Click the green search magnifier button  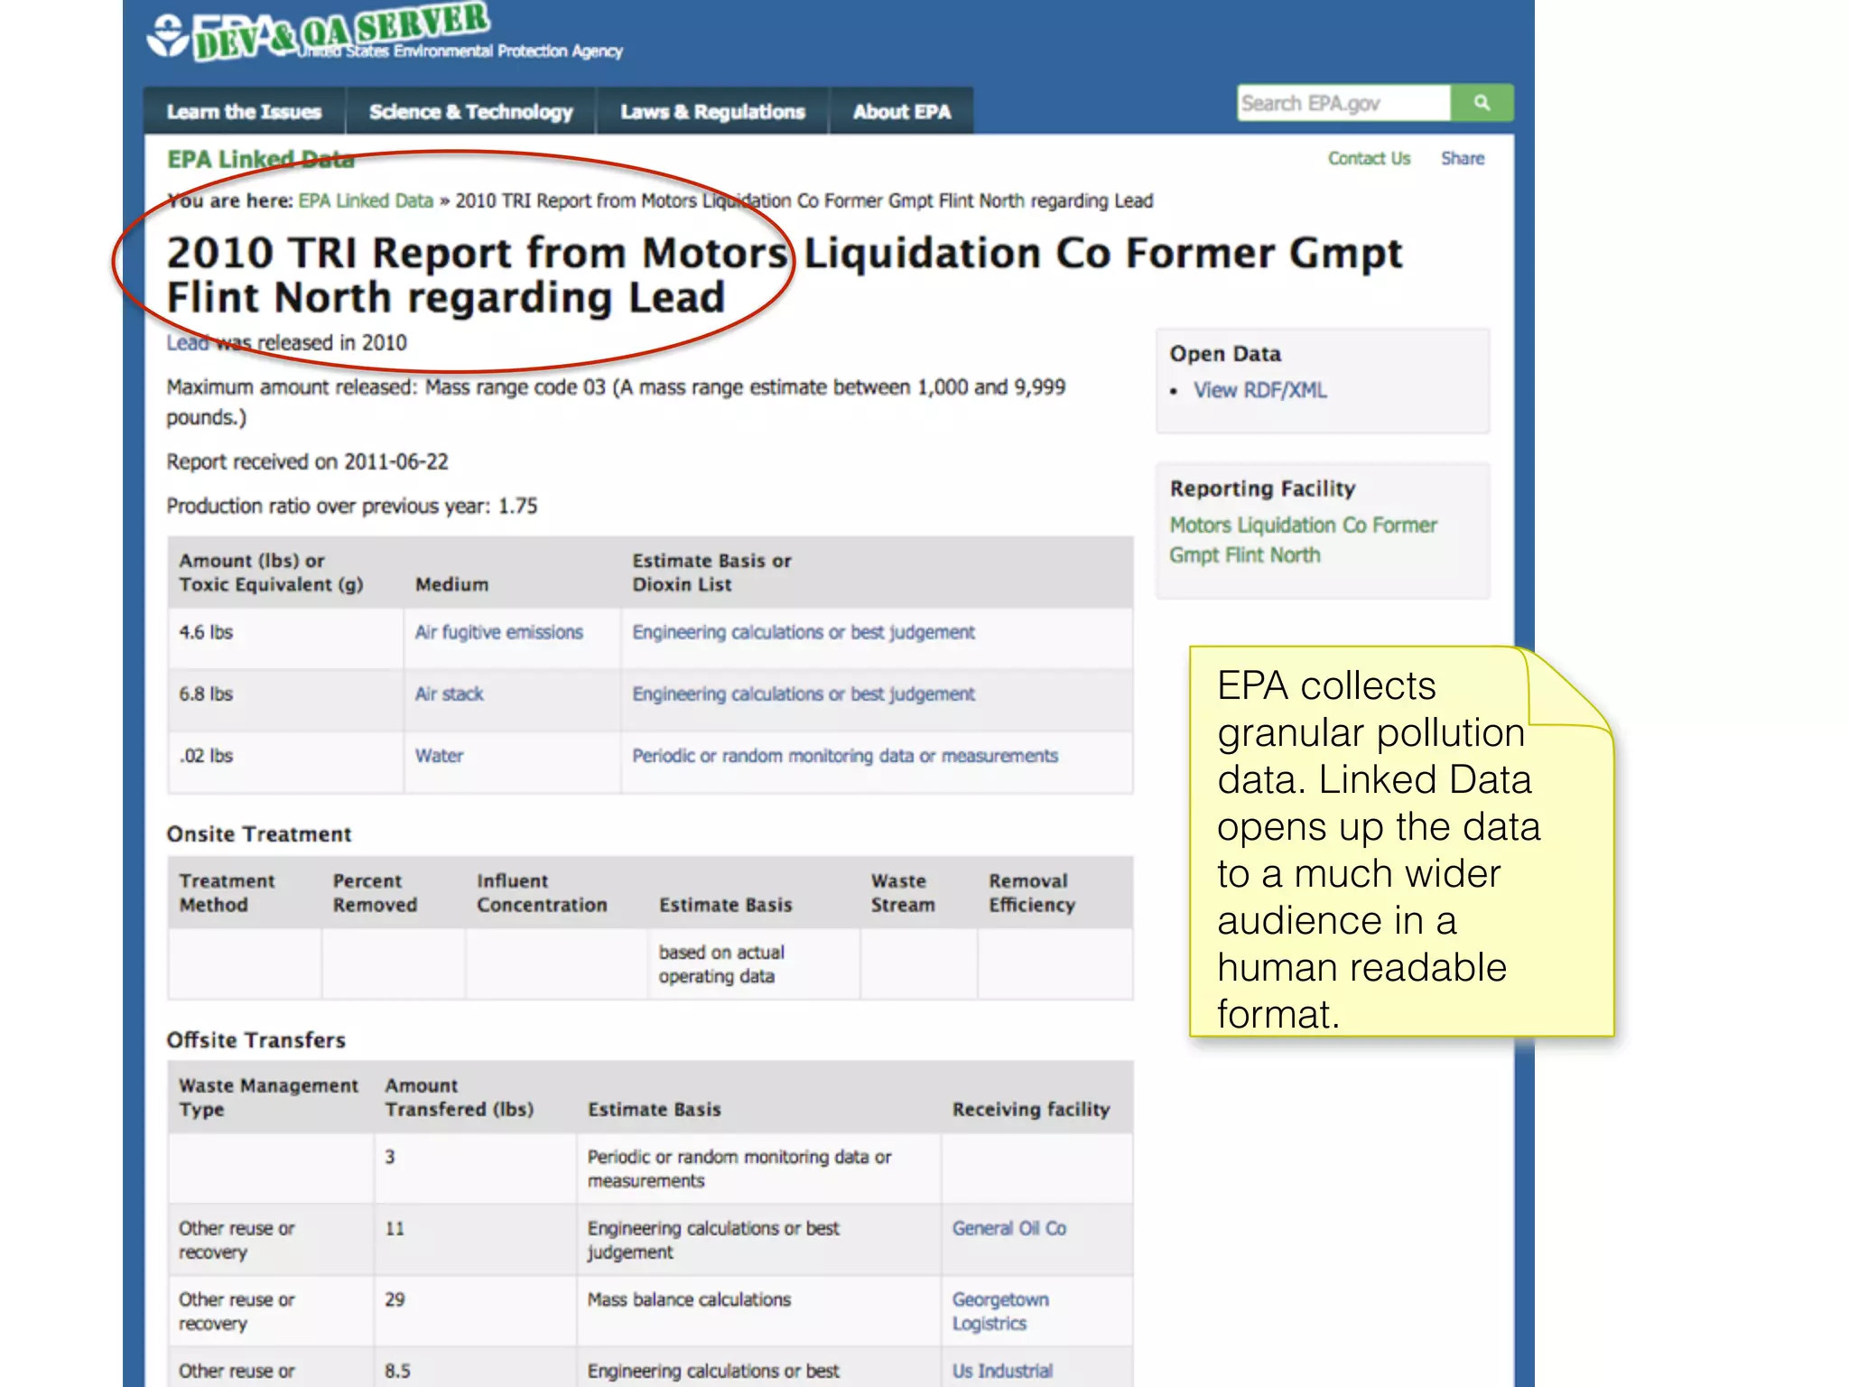pos(1482,103)
